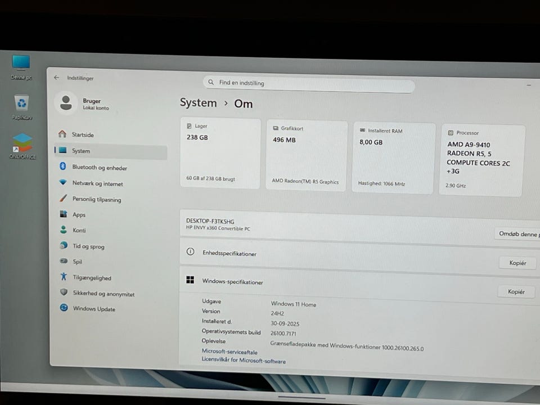Open Licensvilkår for Microsoft-software link
The image size is (540, 405).
(244, 360)
